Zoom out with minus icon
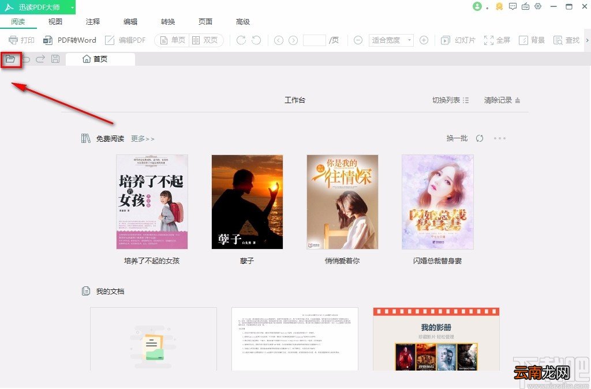 point(358,40)
